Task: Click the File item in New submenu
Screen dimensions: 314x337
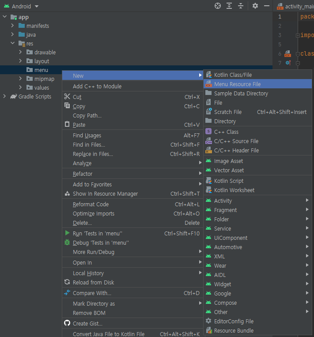Action: point(257,103)
